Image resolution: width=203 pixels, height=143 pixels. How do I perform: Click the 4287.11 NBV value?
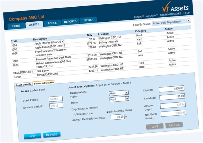click(x=93, y=71)
